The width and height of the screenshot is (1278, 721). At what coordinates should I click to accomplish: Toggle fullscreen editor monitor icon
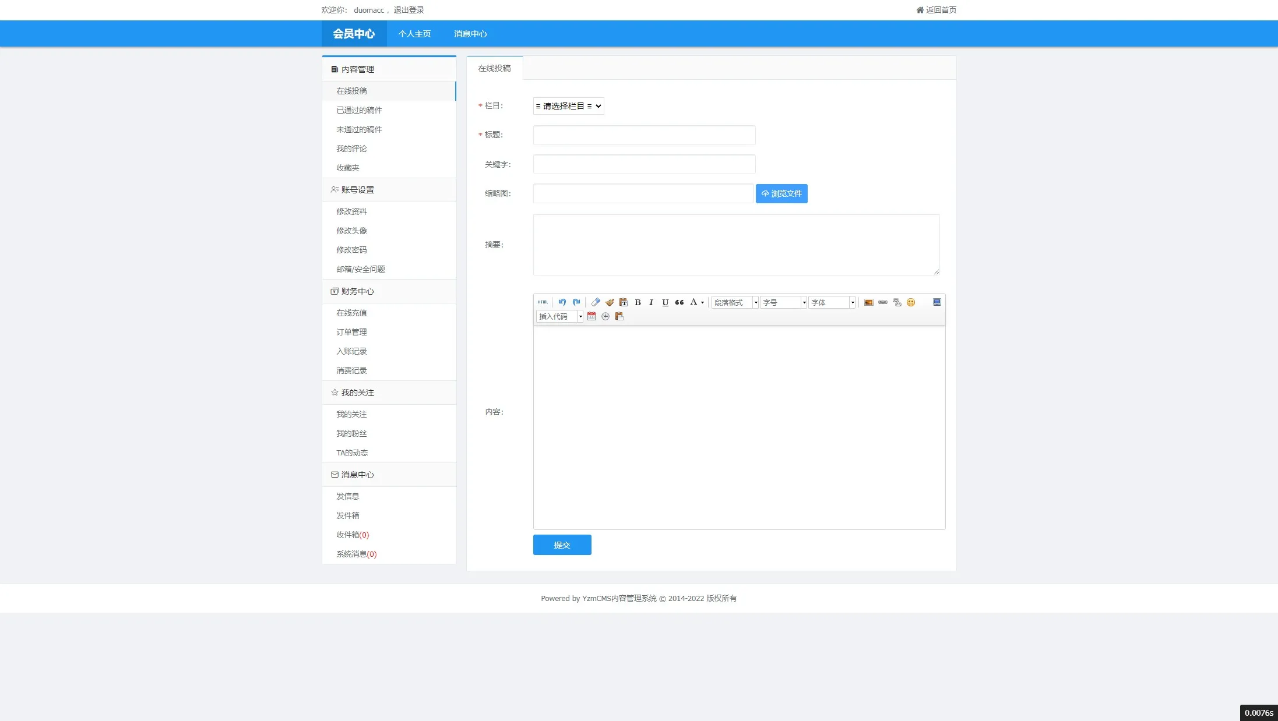[x=937, y=302]
